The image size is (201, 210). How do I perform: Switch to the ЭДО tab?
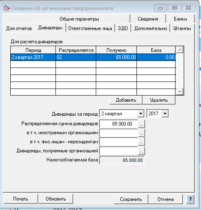tap(123, 28)
